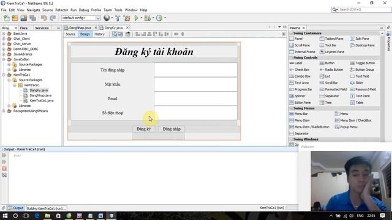Switch to Source view
Viewport: 392px width, 220px height.
tap(70, 34)
